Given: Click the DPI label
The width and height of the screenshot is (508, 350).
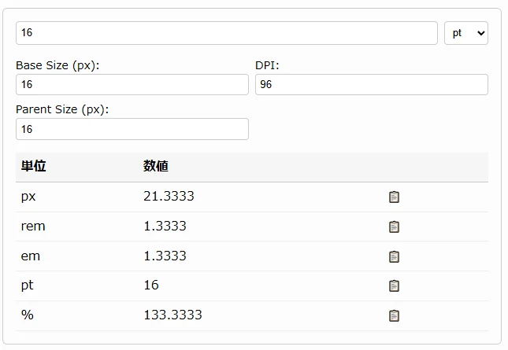Looking at the screenshot, I should click(x=267, y=65).
